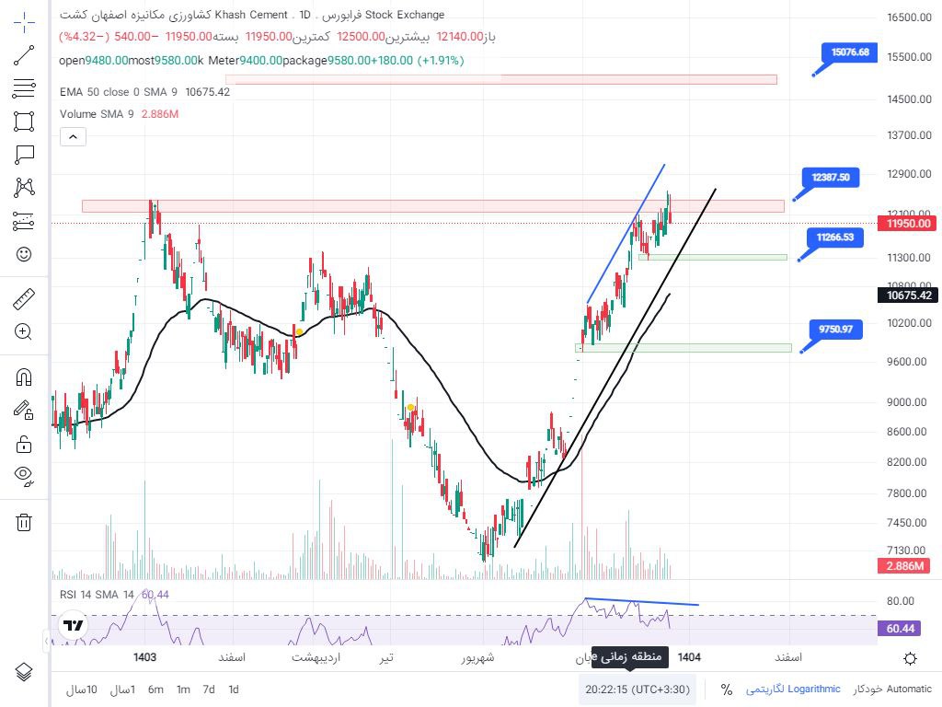Open the chart patterns tool
The image size is (942, 707).
pos(24,188)
